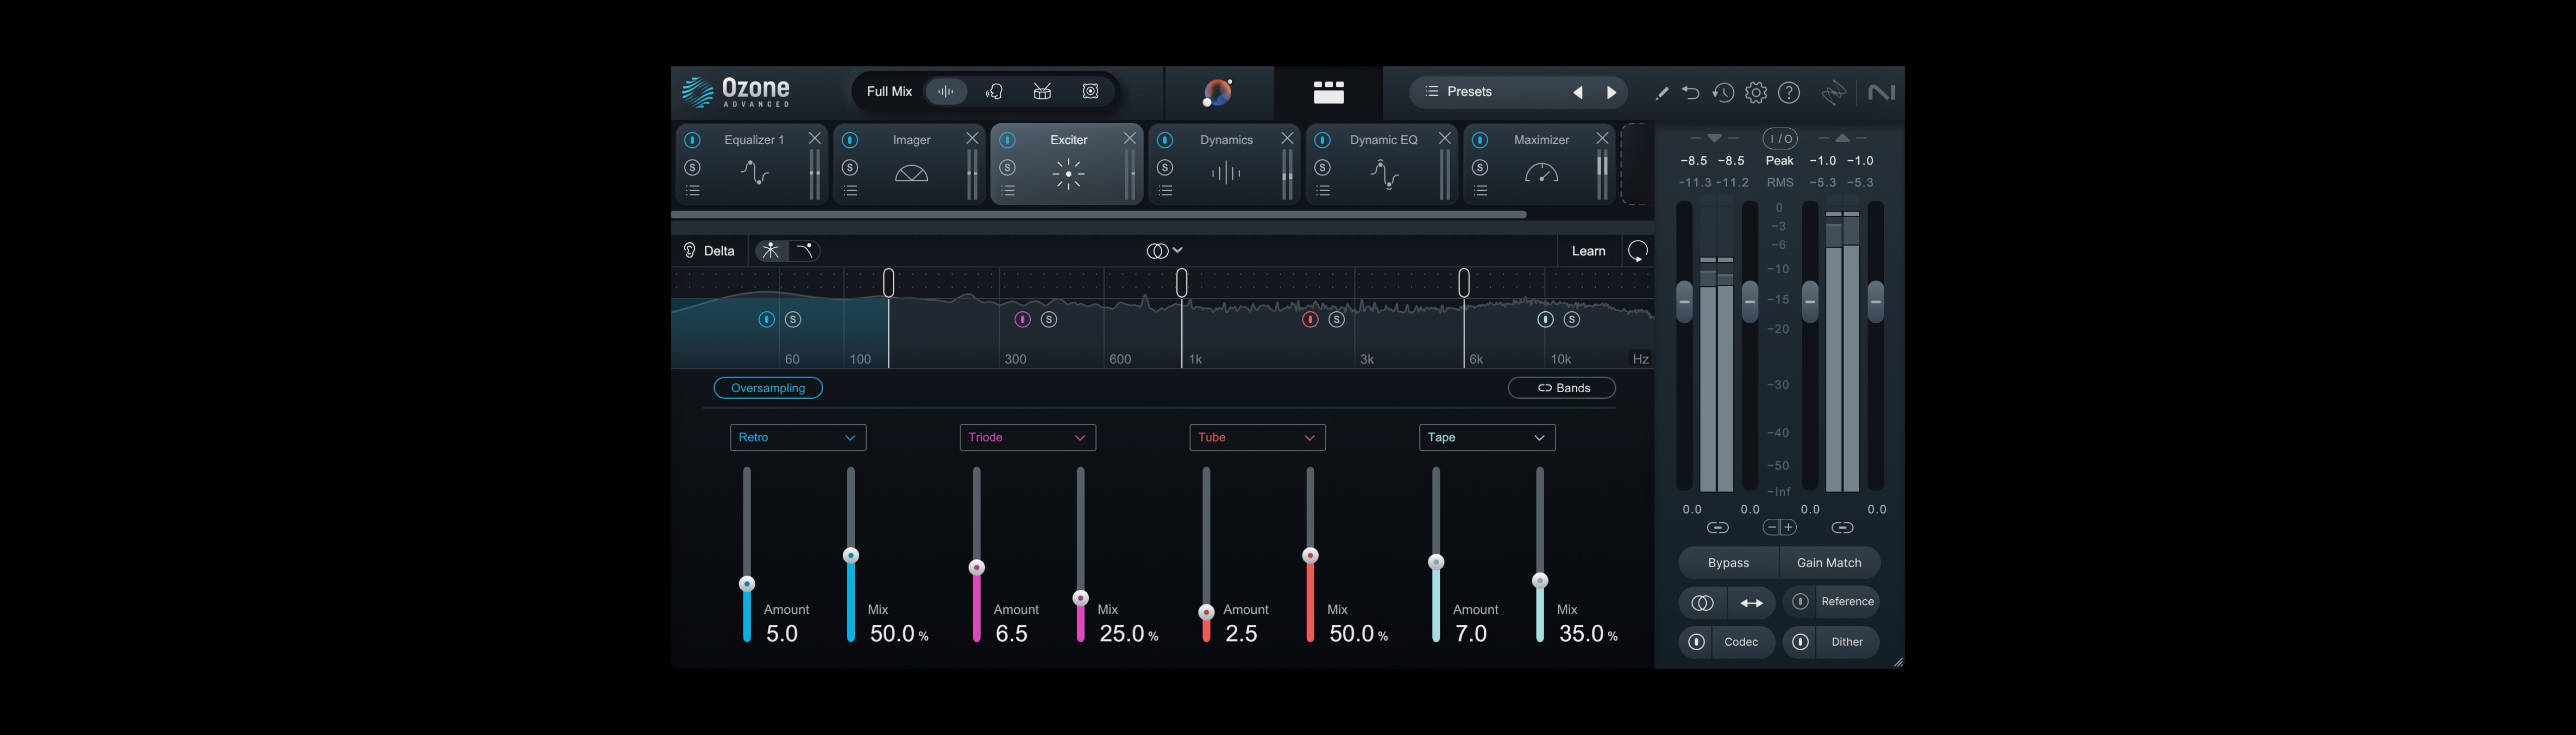The width and height of the screenshot is (2576, 735).
Task: Solo the Exciter module
Action: (1008, 167)
